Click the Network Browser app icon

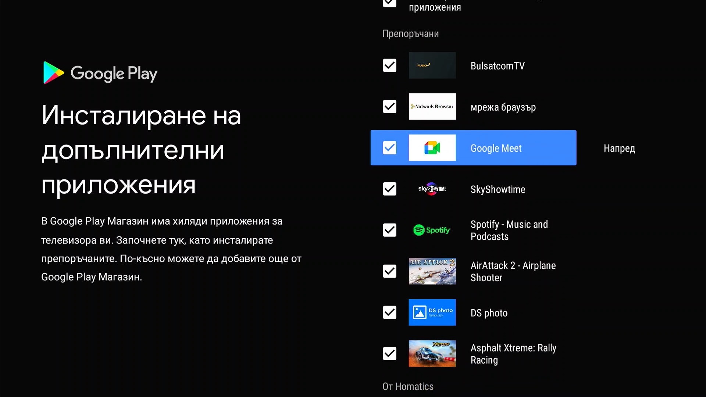[432, 107]
